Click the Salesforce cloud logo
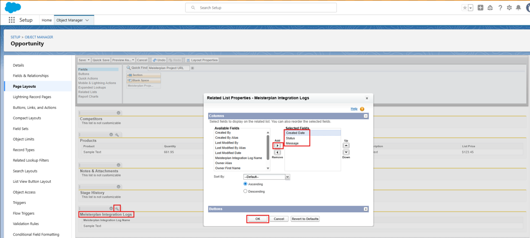Viewport: 530px width, 238px height. click(x=13, y=7)
